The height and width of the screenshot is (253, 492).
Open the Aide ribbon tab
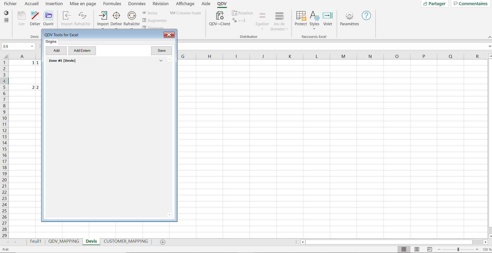point(206,4)
